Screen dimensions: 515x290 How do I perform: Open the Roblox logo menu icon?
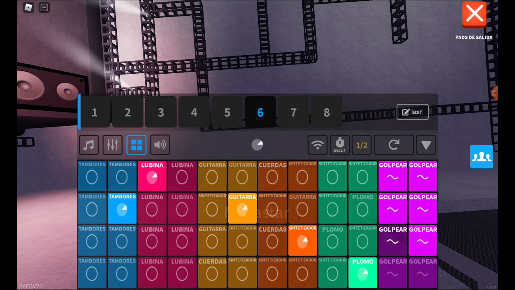28,7
